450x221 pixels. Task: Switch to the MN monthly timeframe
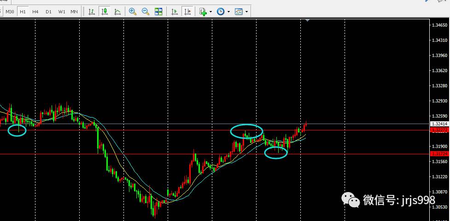point(74,11)
